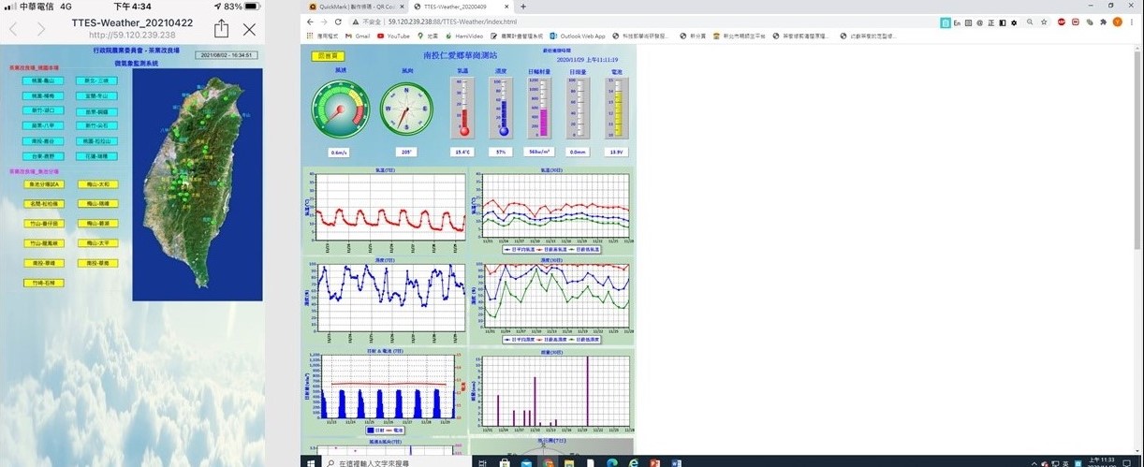1144x467 pixels.
Task: Click the Chrome address bar URL
Action: tap(452, 22)
